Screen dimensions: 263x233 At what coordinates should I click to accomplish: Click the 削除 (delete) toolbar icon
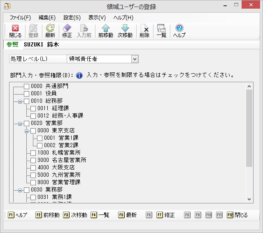point(144,28)
